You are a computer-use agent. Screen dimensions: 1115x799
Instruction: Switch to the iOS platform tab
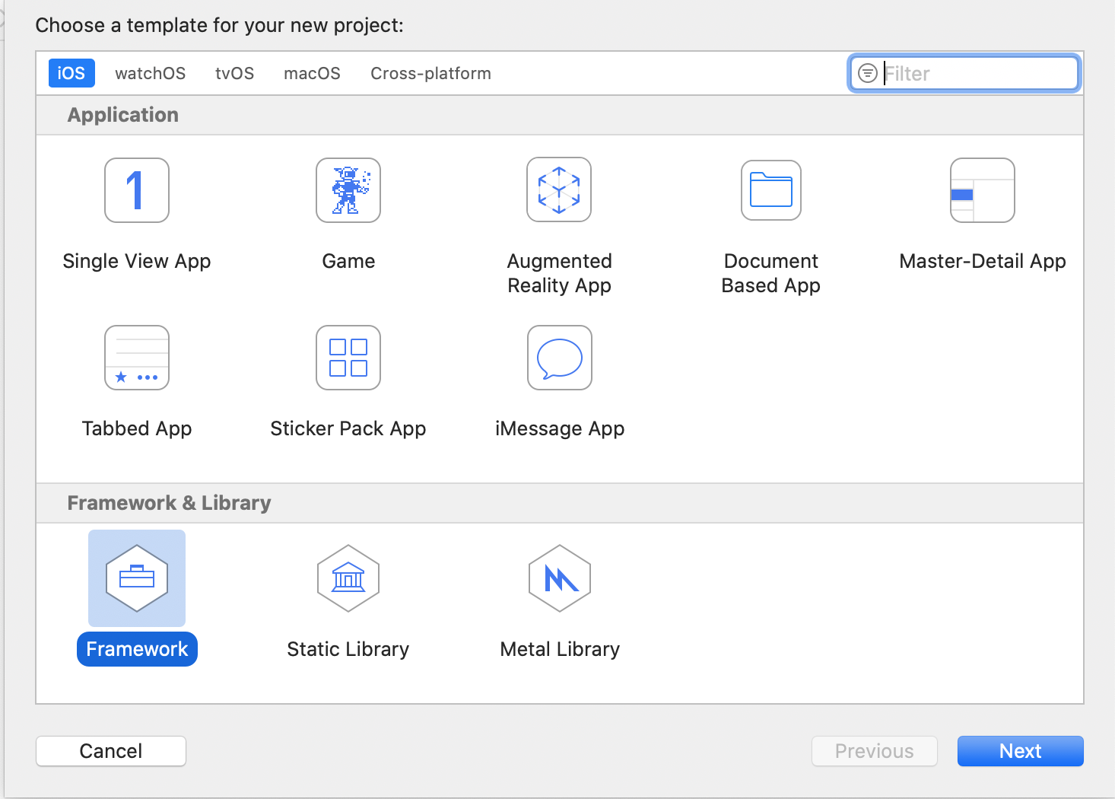(71, 73)
